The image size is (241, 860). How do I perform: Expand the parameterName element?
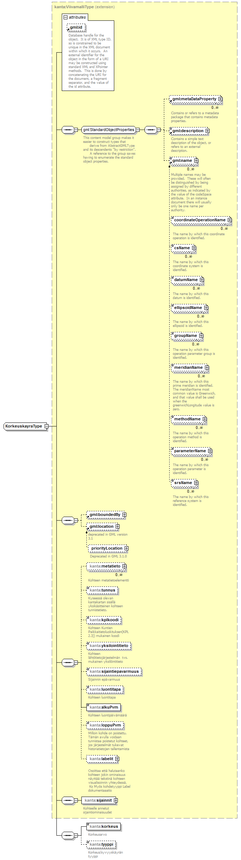click(210, 451)
